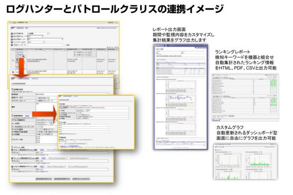Viewport: 293px width, 195px height.
Task: Click the logo icon in the front yellow popup window
Action: coord(60,97)
